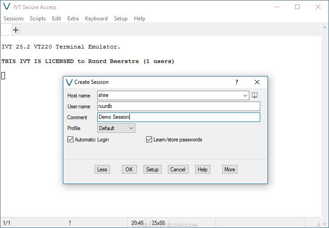Viewport: 329px width, 228px height.
Task: Click the 20:48 time in status bar
Action: point(138,223)
